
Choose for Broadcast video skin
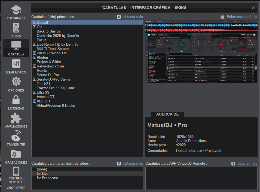[87, 178]
